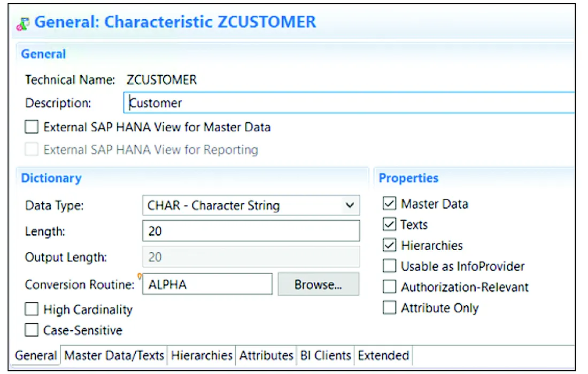Uncheck the Texts property checkbox
Viewport: 588px width, 374px height.
tap(390, 225)
